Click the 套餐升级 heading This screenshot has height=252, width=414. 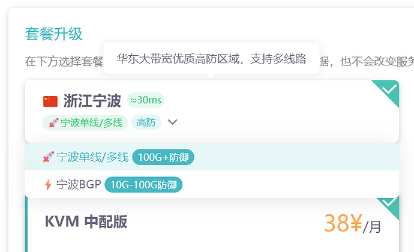pos(53,34)
